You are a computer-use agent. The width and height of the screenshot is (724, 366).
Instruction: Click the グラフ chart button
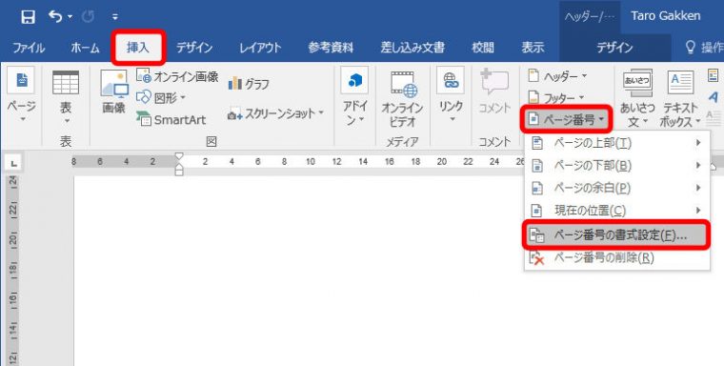[249, 84]
